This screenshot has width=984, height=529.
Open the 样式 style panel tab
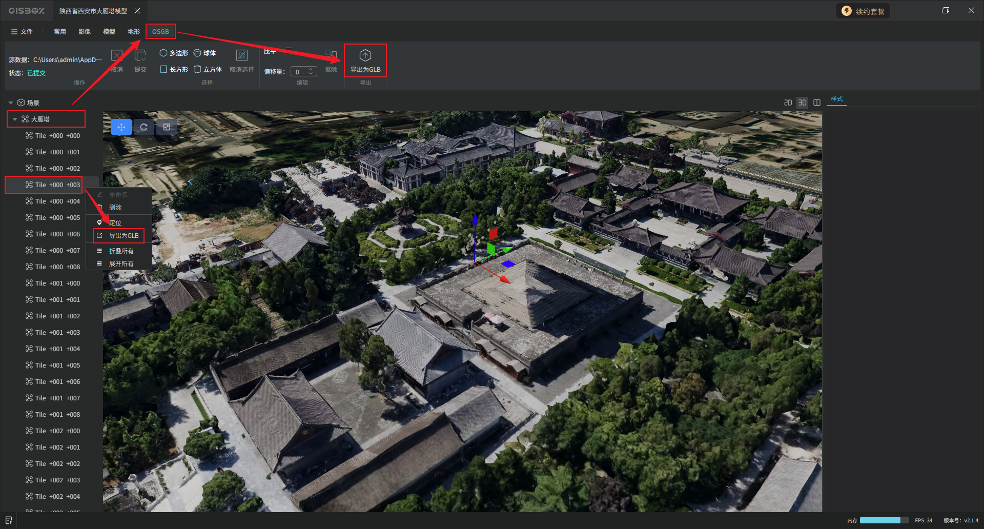(x=836, y=99)
